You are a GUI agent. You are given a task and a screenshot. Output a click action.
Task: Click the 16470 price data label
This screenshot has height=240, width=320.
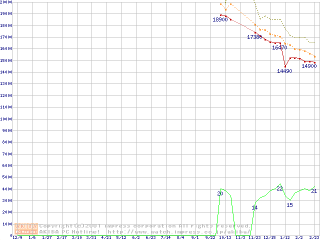(279, 48)
